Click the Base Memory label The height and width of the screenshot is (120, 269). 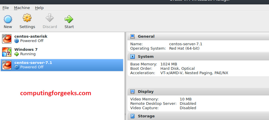coord(144,64)
